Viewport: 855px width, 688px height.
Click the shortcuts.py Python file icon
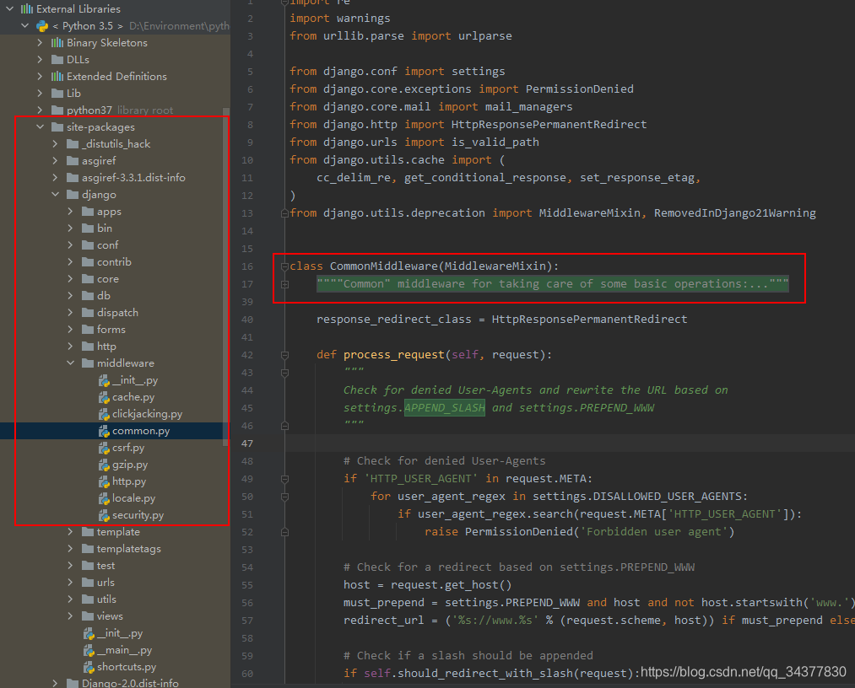pos(89,667)
